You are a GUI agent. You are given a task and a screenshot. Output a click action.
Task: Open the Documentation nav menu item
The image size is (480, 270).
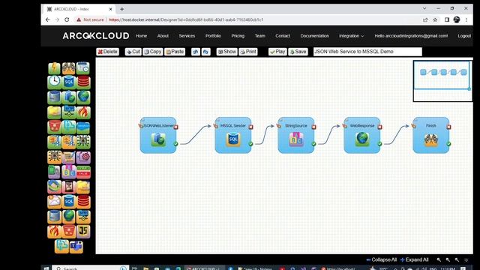(x=314, y=36)
